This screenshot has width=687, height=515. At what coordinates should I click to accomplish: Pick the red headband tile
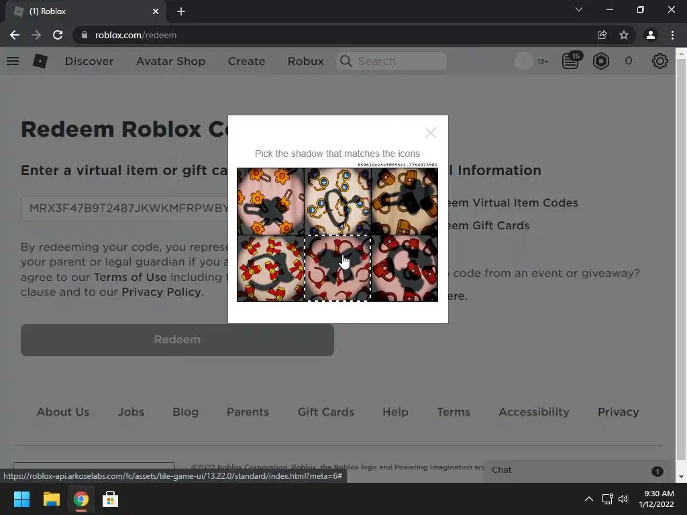pyautogui.click(x=338, y=268)
